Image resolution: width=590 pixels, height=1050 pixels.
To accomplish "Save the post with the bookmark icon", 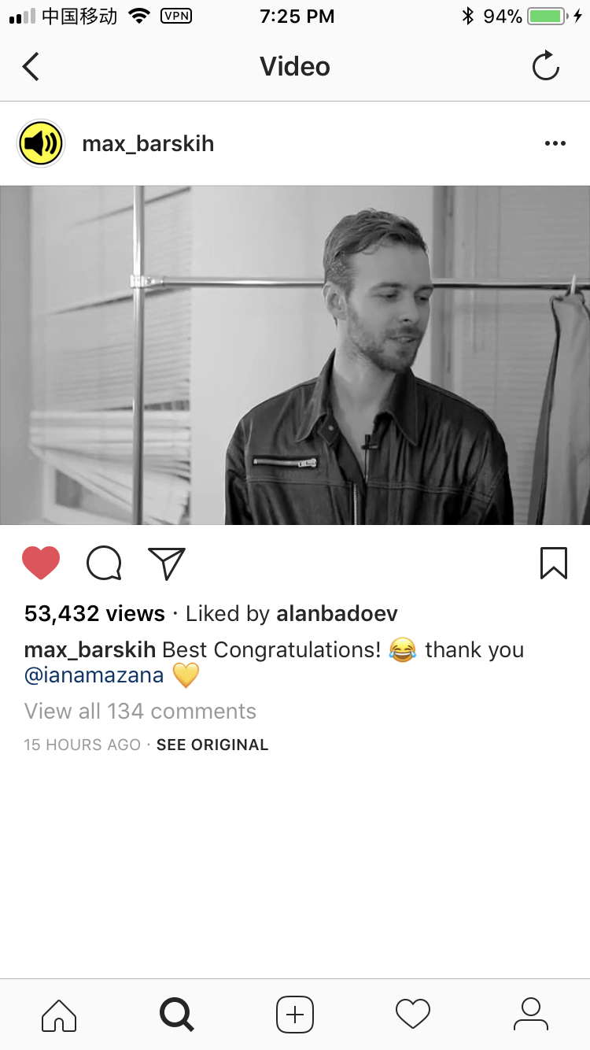I will tap(554, 564).
